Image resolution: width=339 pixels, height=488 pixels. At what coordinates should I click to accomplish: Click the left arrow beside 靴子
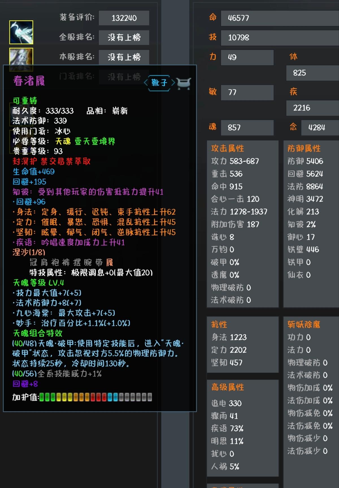point(146,83)
